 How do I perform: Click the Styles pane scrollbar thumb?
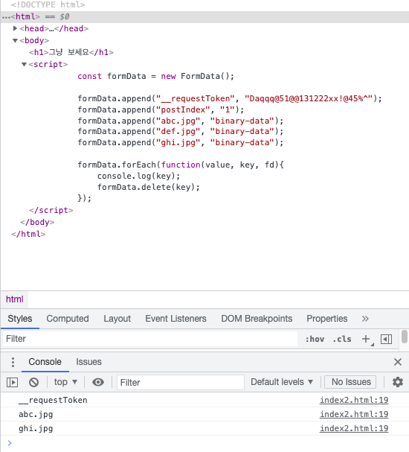coord(405,337)
